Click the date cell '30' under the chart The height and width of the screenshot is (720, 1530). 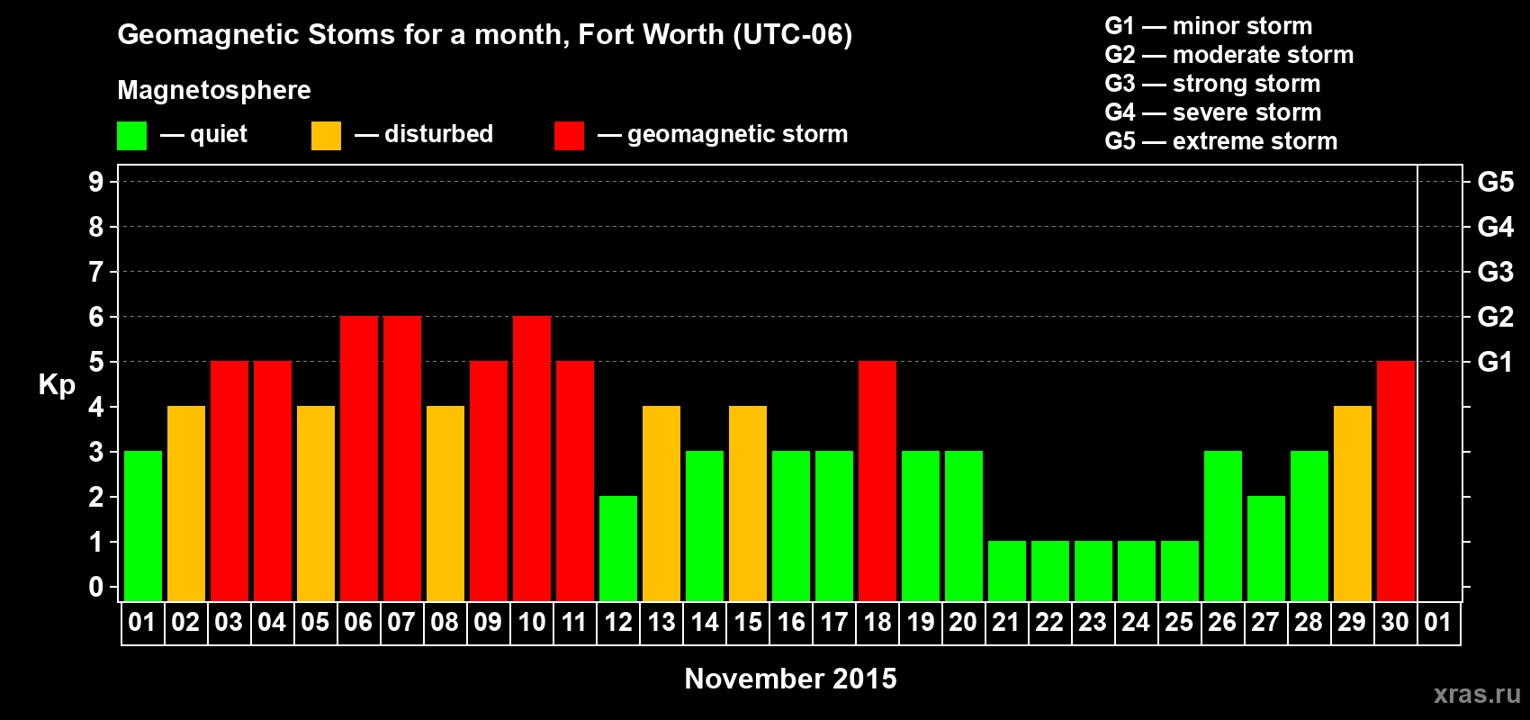pos(1396,623)
